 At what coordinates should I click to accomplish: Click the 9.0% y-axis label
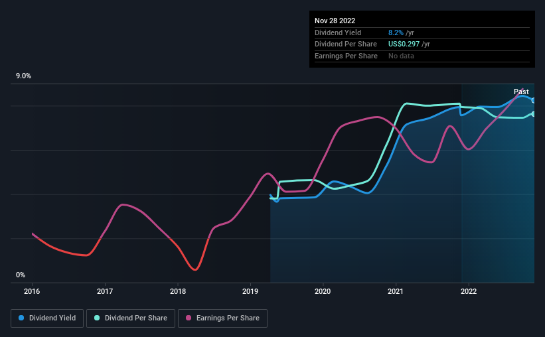[23, 76]
